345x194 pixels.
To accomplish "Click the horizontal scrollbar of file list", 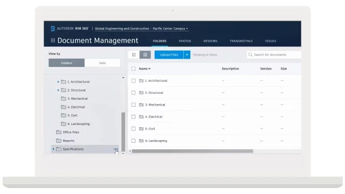I will 192,151.
